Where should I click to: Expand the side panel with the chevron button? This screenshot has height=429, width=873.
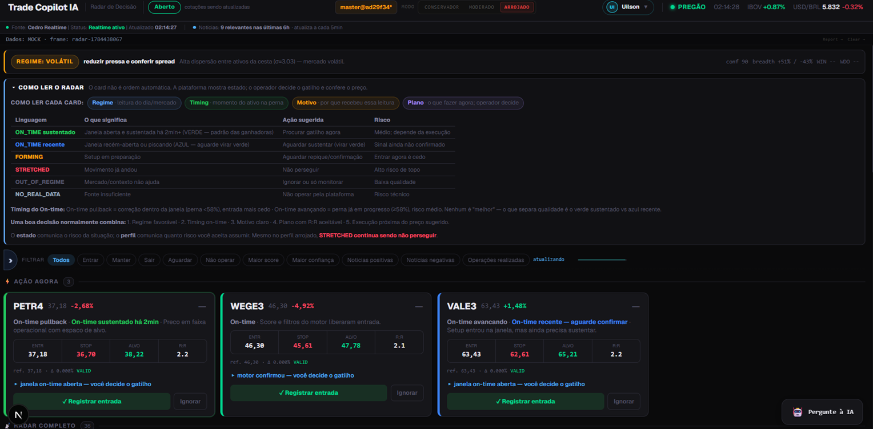pos(10,260)
